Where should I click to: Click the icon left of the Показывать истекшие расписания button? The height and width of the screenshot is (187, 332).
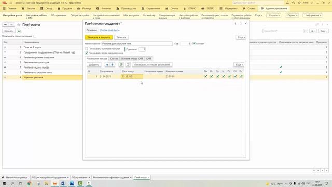coord(128,65)
